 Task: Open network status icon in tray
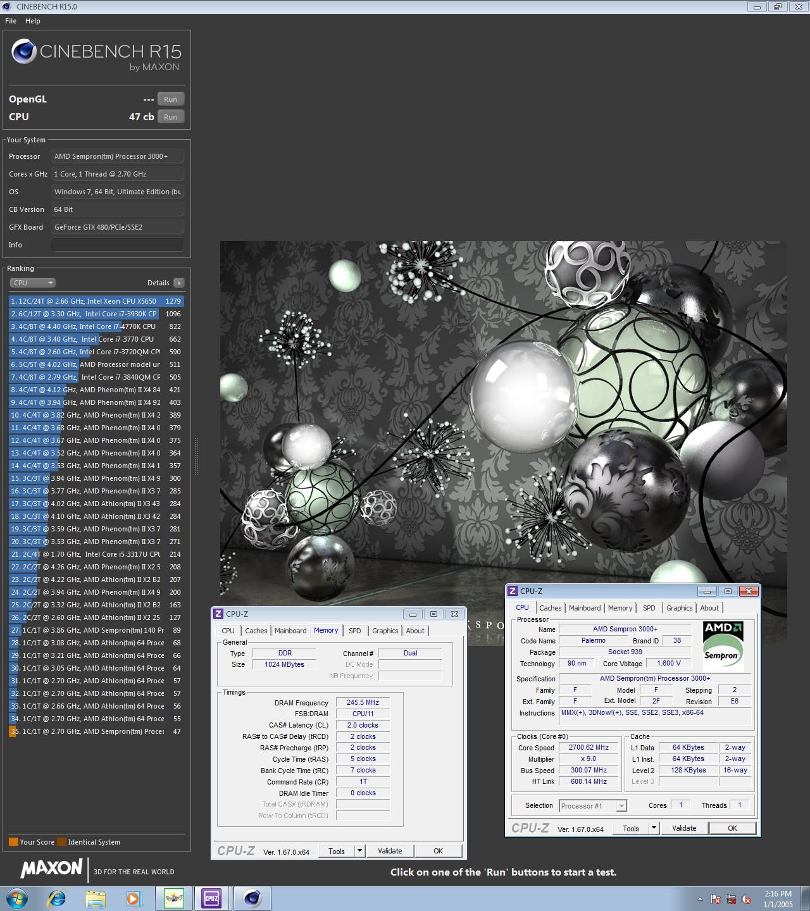tap(731, 899)
